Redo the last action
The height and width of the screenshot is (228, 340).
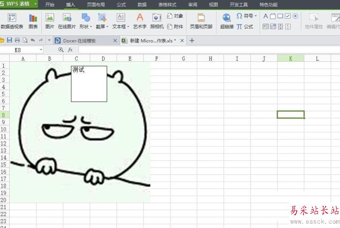click(x=41, y=40)
